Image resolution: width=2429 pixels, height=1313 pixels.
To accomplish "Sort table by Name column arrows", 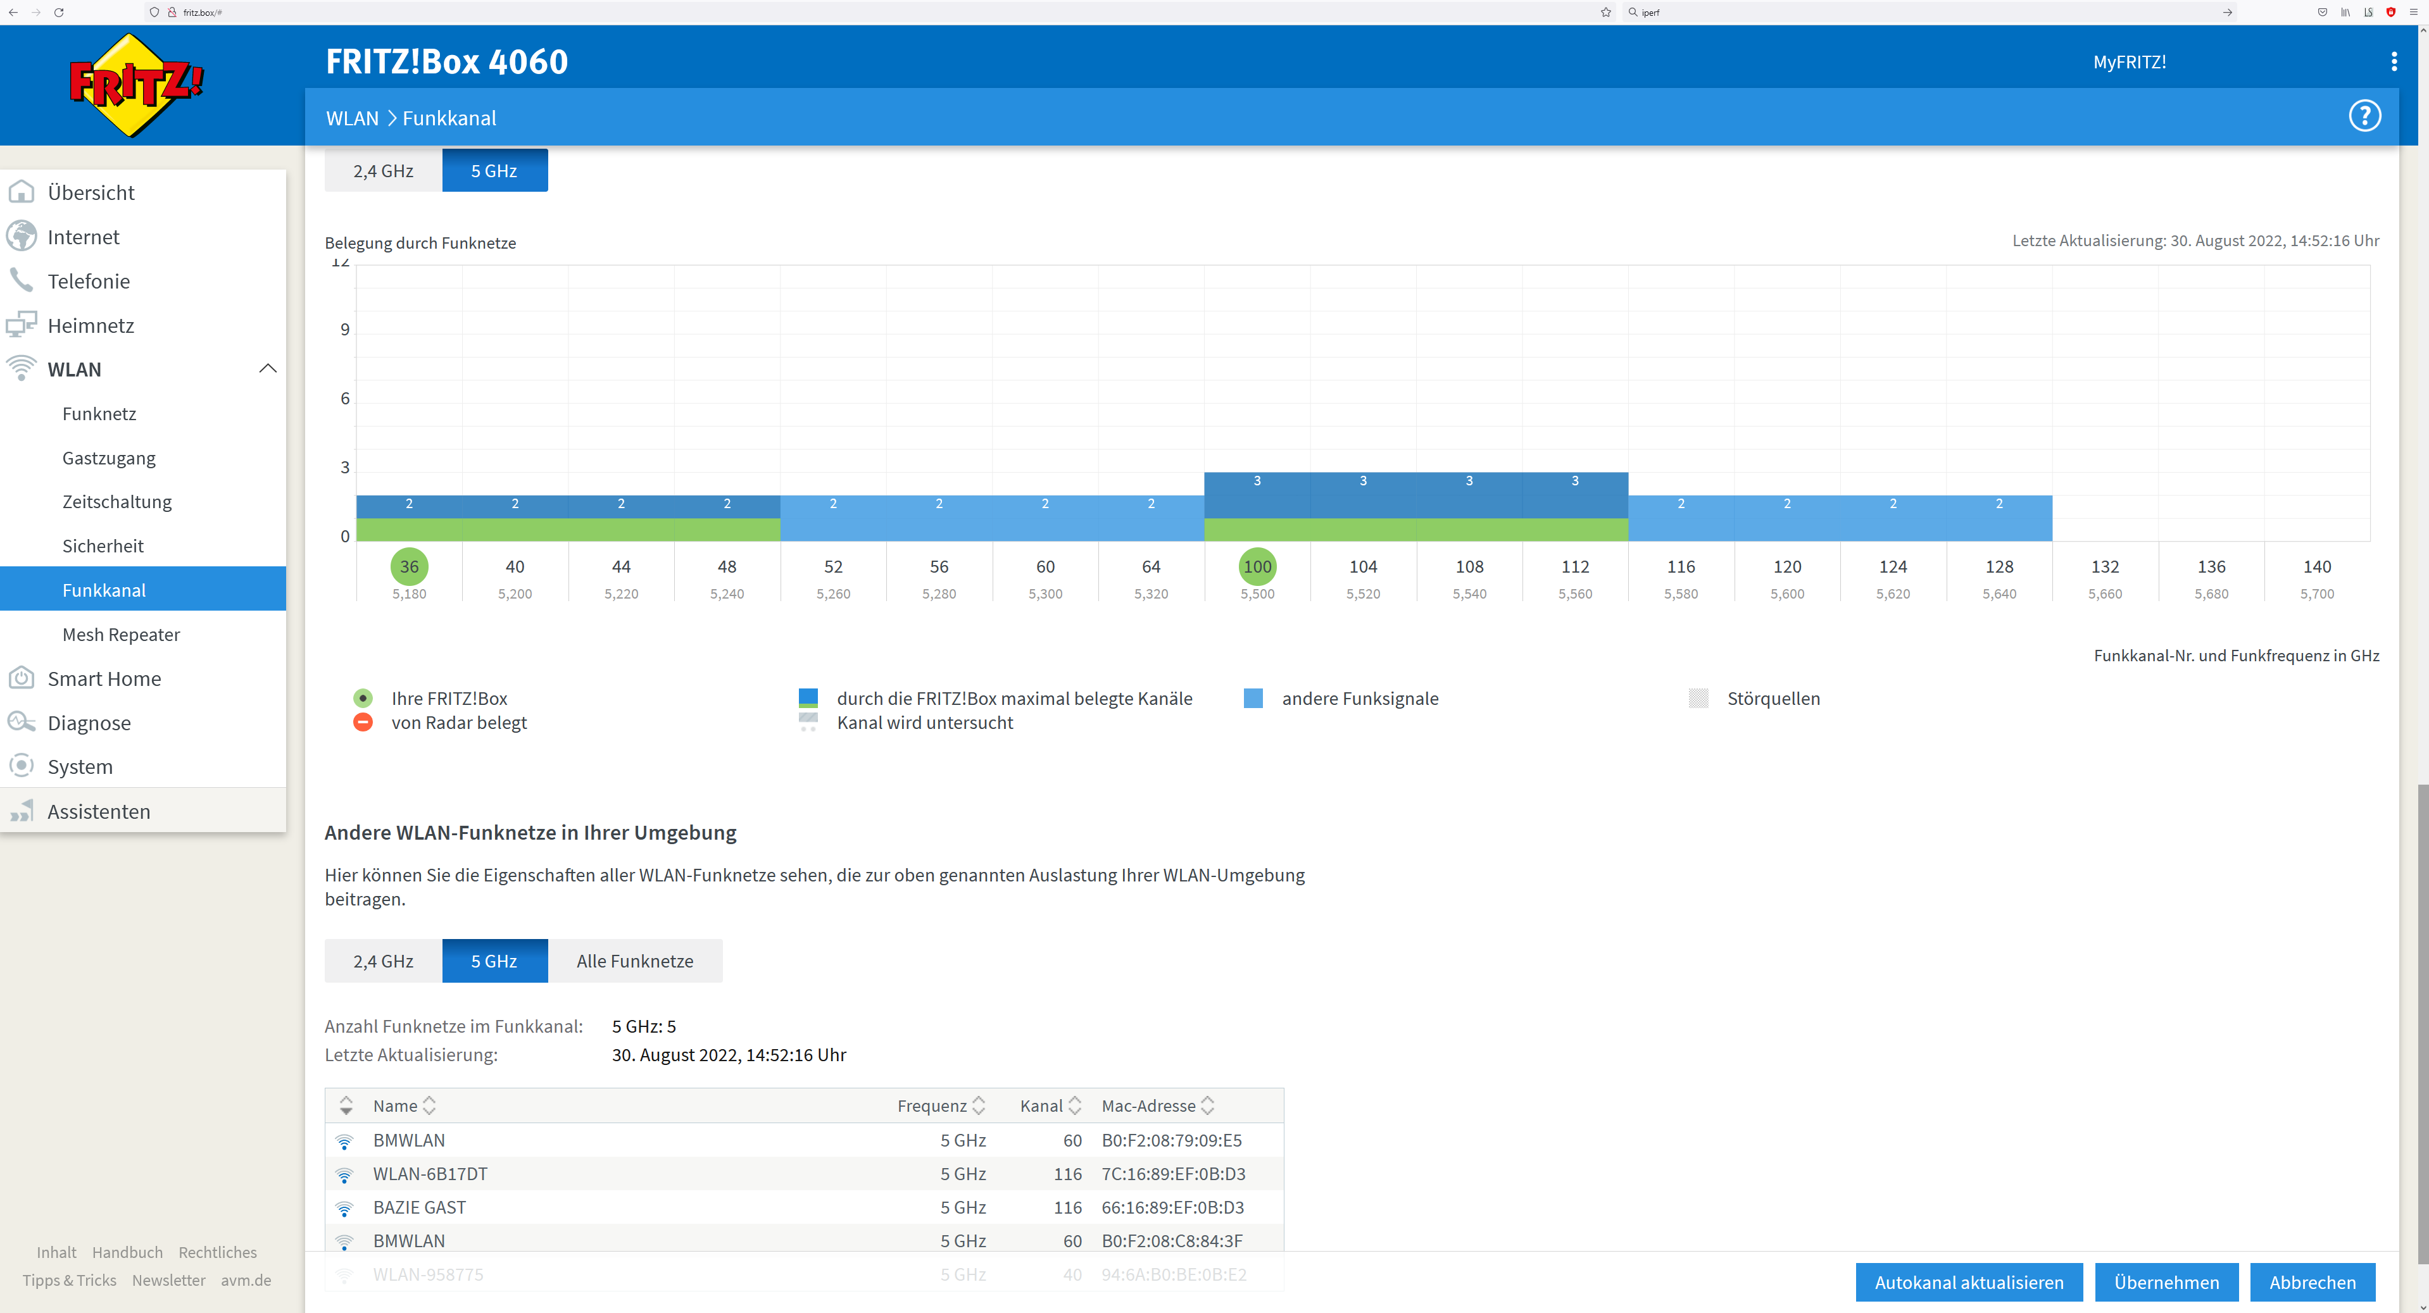I will pyautogui.click(x=429, y=1105).
